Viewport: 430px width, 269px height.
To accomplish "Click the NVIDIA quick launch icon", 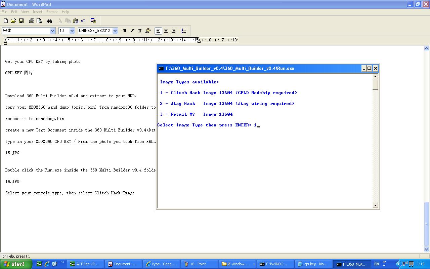I will click(39, 264).
